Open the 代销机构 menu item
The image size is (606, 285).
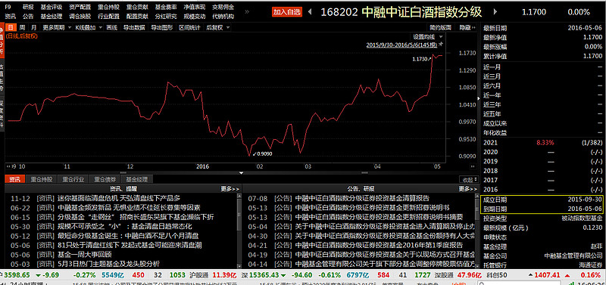pyautogui.click(x=223, y=16)
